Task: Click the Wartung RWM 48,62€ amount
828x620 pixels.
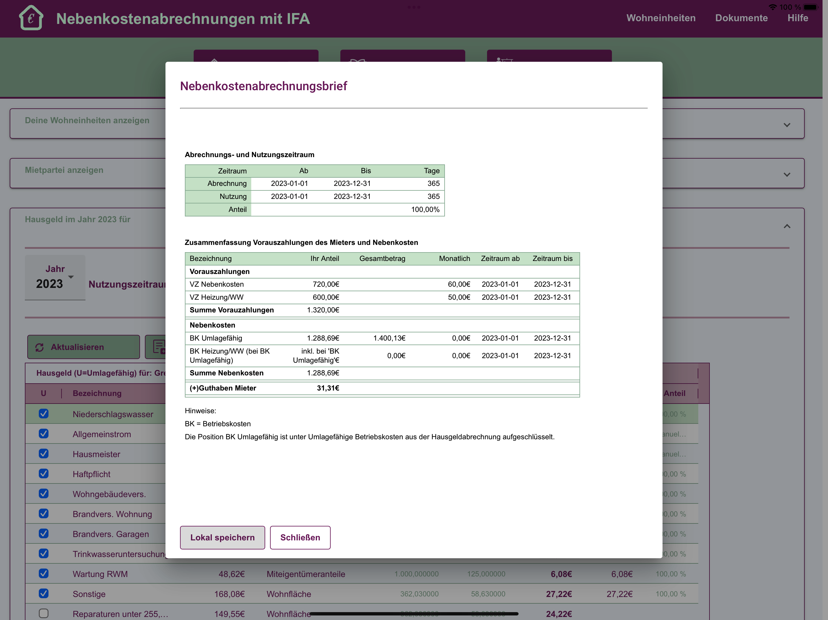Action: pos(231,574)
